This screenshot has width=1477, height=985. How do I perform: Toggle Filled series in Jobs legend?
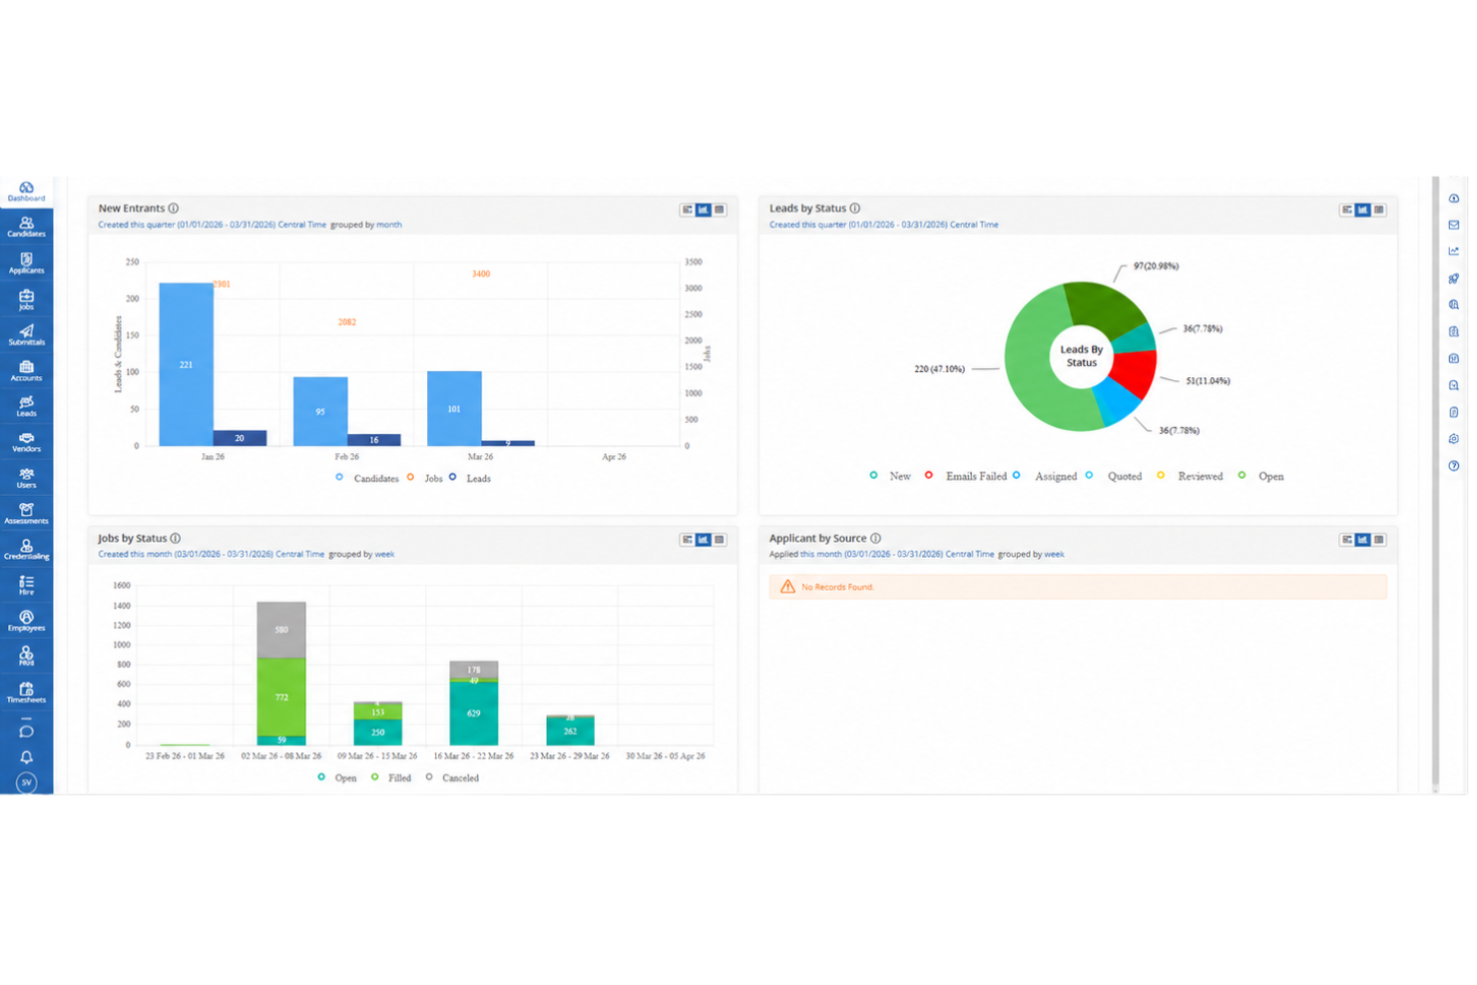click(391, 777)
